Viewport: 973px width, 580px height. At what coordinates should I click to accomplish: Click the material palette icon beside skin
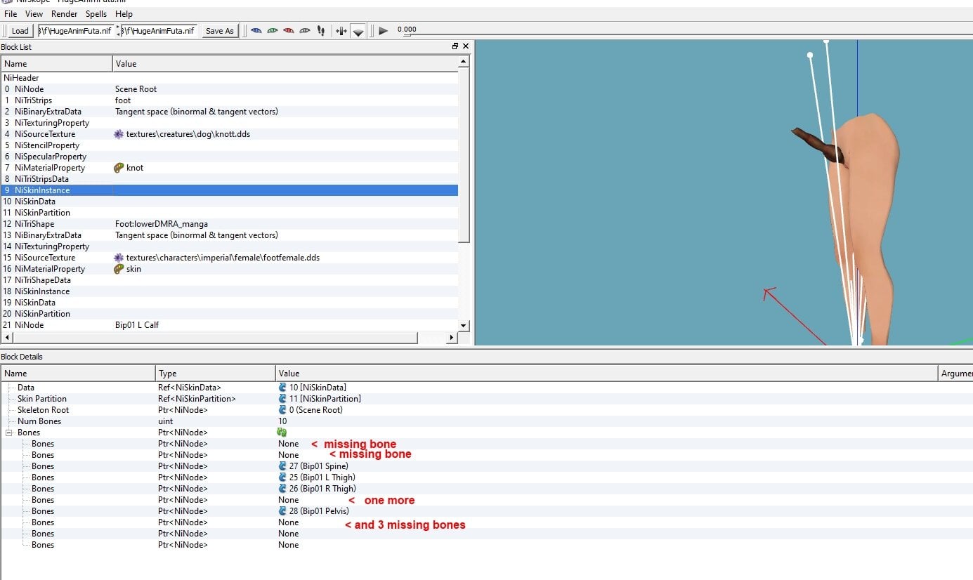[119, 269]
